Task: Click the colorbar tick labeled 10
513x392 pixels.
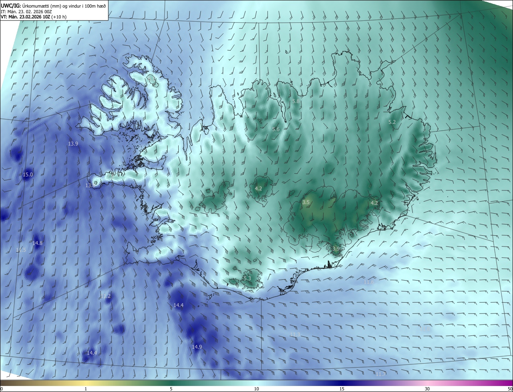Action: [x=256, y=389]
